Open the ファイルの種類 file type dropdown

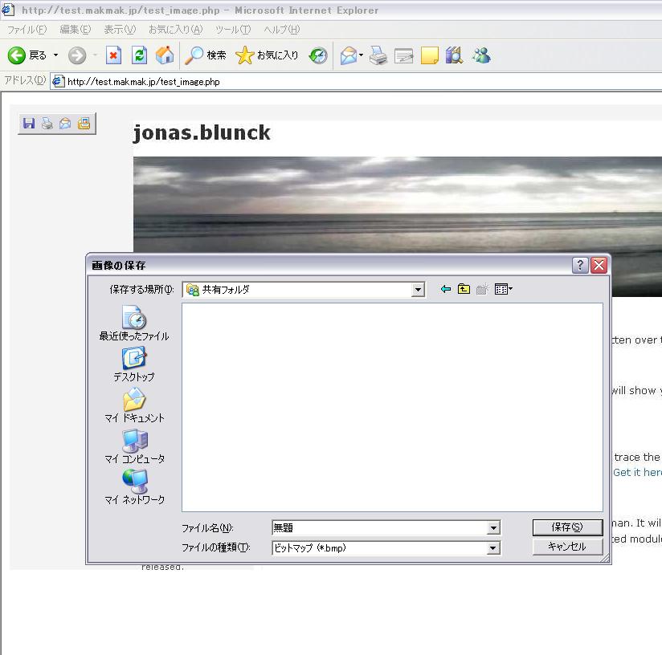(493, 548)
